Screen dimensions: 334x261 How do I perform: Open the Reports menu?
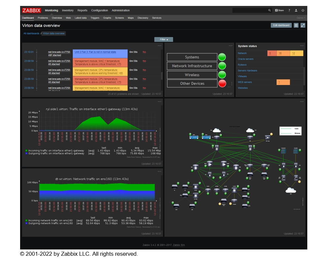[82, 10]
